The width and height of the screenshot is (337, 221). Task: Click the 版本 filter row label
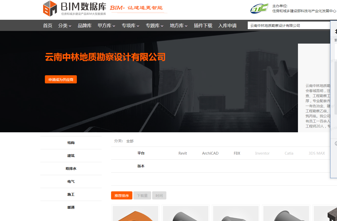pos(141,166)
